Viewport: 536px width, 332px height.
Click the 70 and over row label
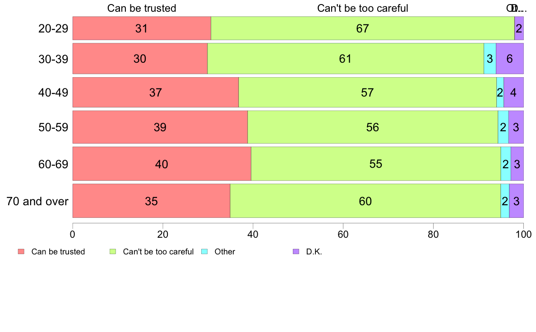(37, 201)
